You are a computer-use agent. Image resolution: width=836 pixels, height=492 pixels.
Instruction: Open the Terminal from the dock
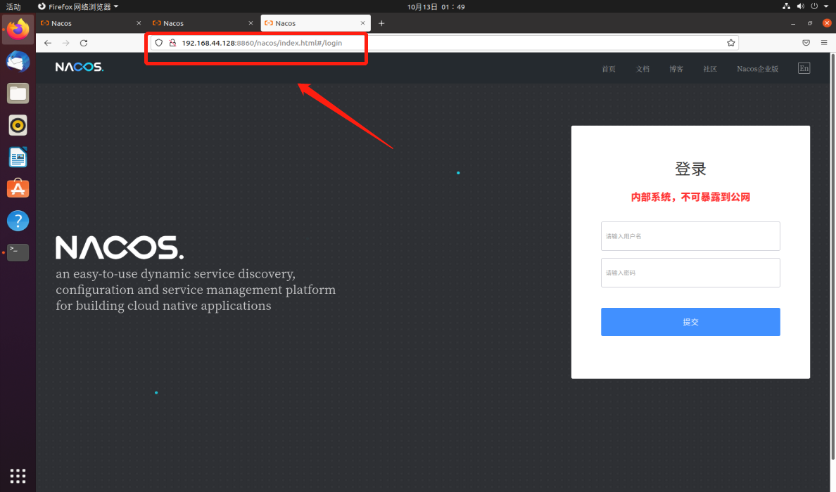18,252
